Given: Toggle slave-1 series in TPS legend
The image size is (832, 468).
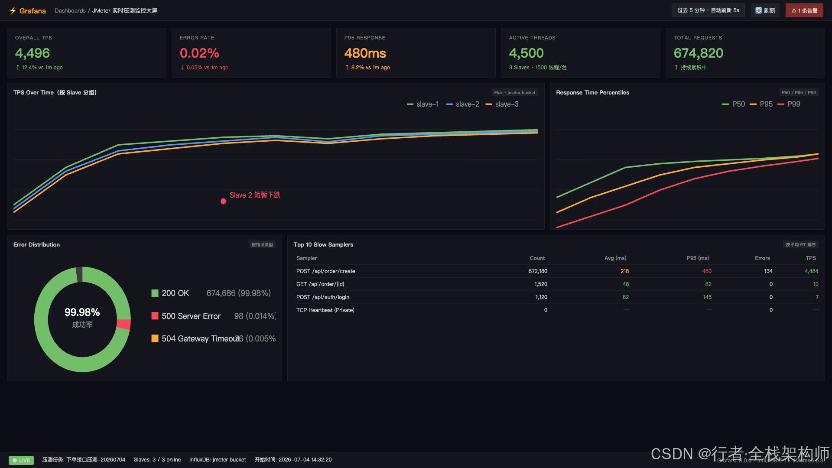Looking at the screenshot, I should pyautogui.click(x=423, y=104).
